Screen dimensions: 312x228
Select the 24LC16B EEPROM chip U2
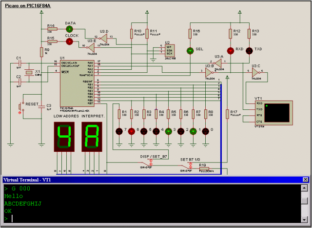click(170, 51)
